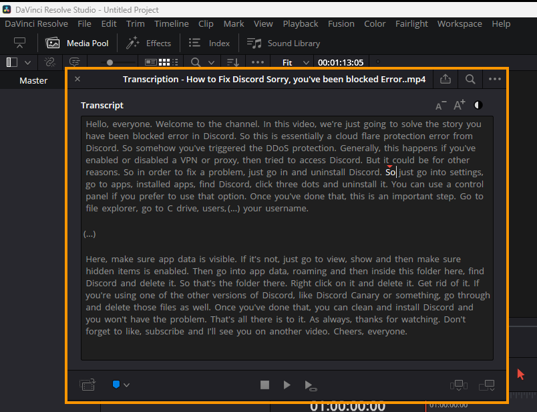
Task: Decrease transcript font size
Action: [x=441, y=105]
